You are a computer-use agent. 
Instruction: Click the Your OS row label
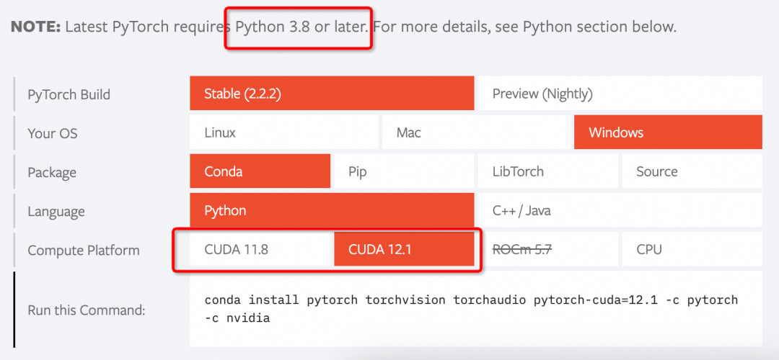pyautogui.click(x=53, y=133)
